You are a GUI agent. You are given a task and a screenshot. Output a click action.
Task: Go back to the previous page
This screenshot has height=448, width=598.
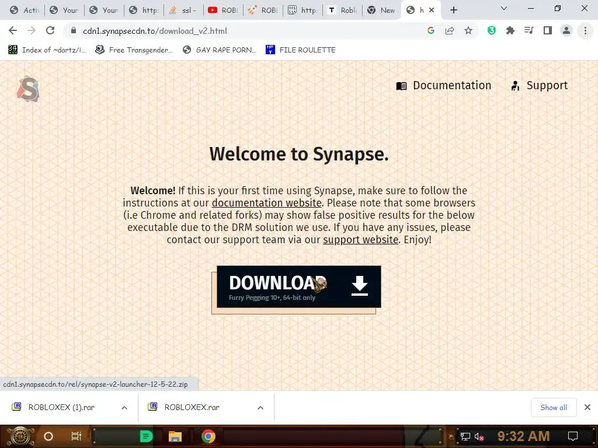13,30
